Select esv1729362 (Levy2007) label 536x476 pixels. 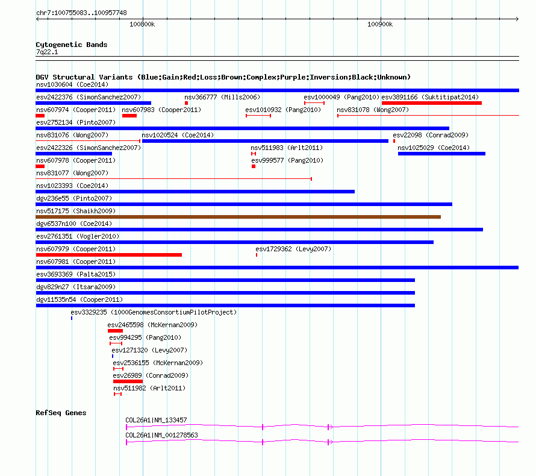coord(293,249)
